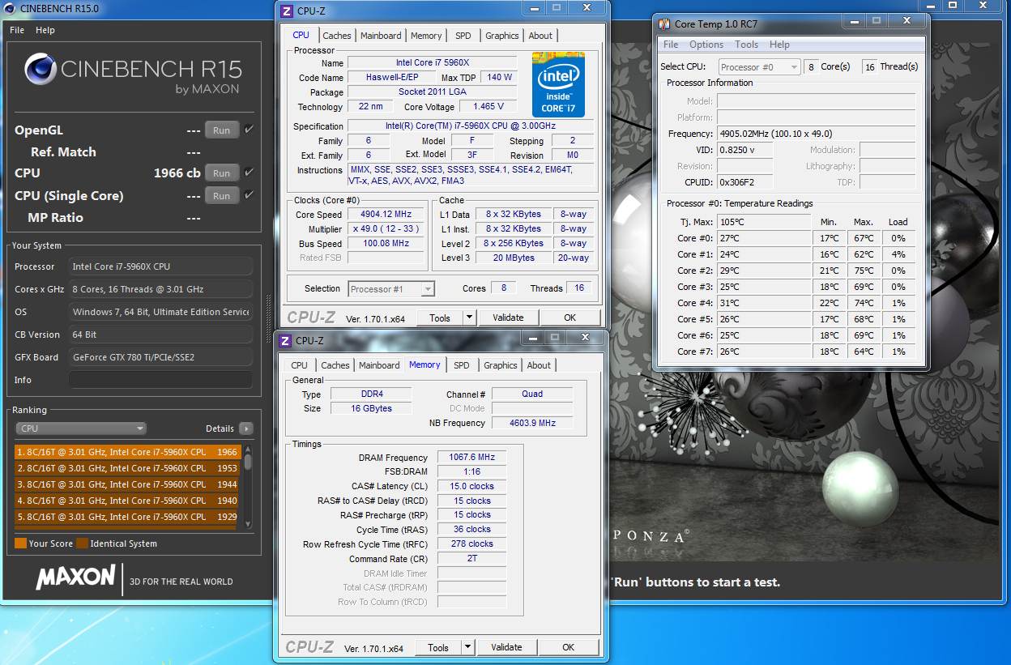Open Tools dropdown arrow in top CPU-Z
Screen dimensions: 1011x665
point(469,318)
